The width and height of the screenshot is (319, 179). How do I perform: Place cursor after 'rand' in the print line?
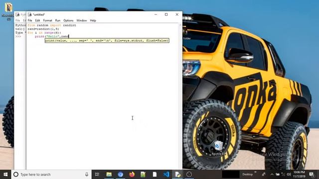(69, 36)
